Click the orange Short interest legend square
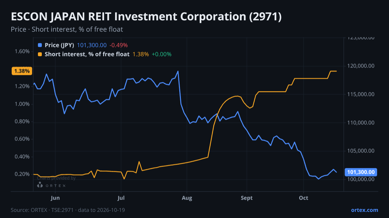Image resolution: width=389 pixels, height=218 pixels. click(40, 54)
